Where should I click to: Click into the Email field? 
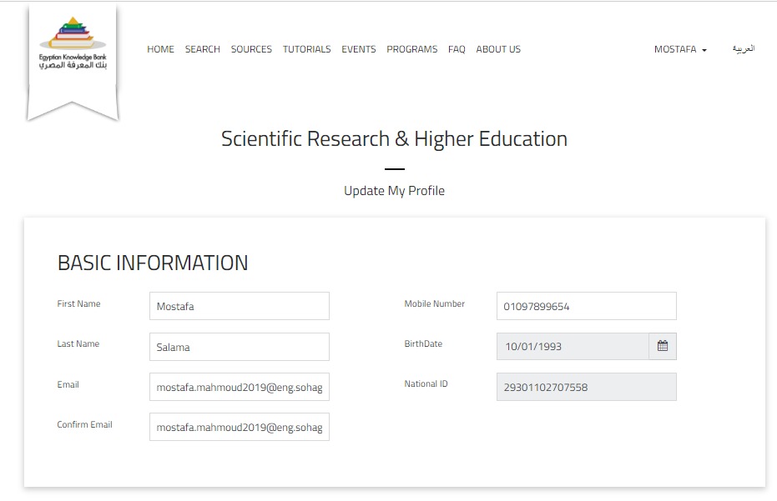point(240,387)
